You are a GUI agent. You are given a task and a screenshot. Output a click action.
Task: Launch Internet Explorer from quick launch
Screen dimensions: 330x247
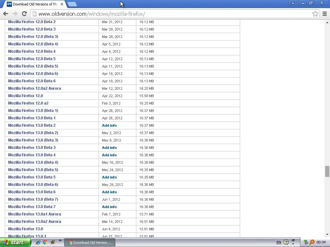[x=38, y=242]
